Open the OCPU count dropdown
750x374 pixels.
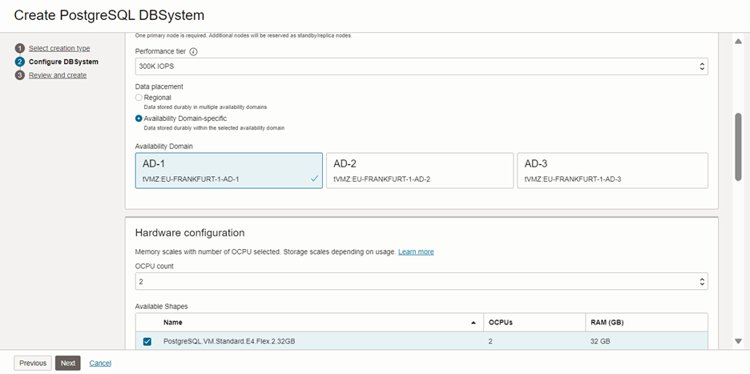point(421,282)
